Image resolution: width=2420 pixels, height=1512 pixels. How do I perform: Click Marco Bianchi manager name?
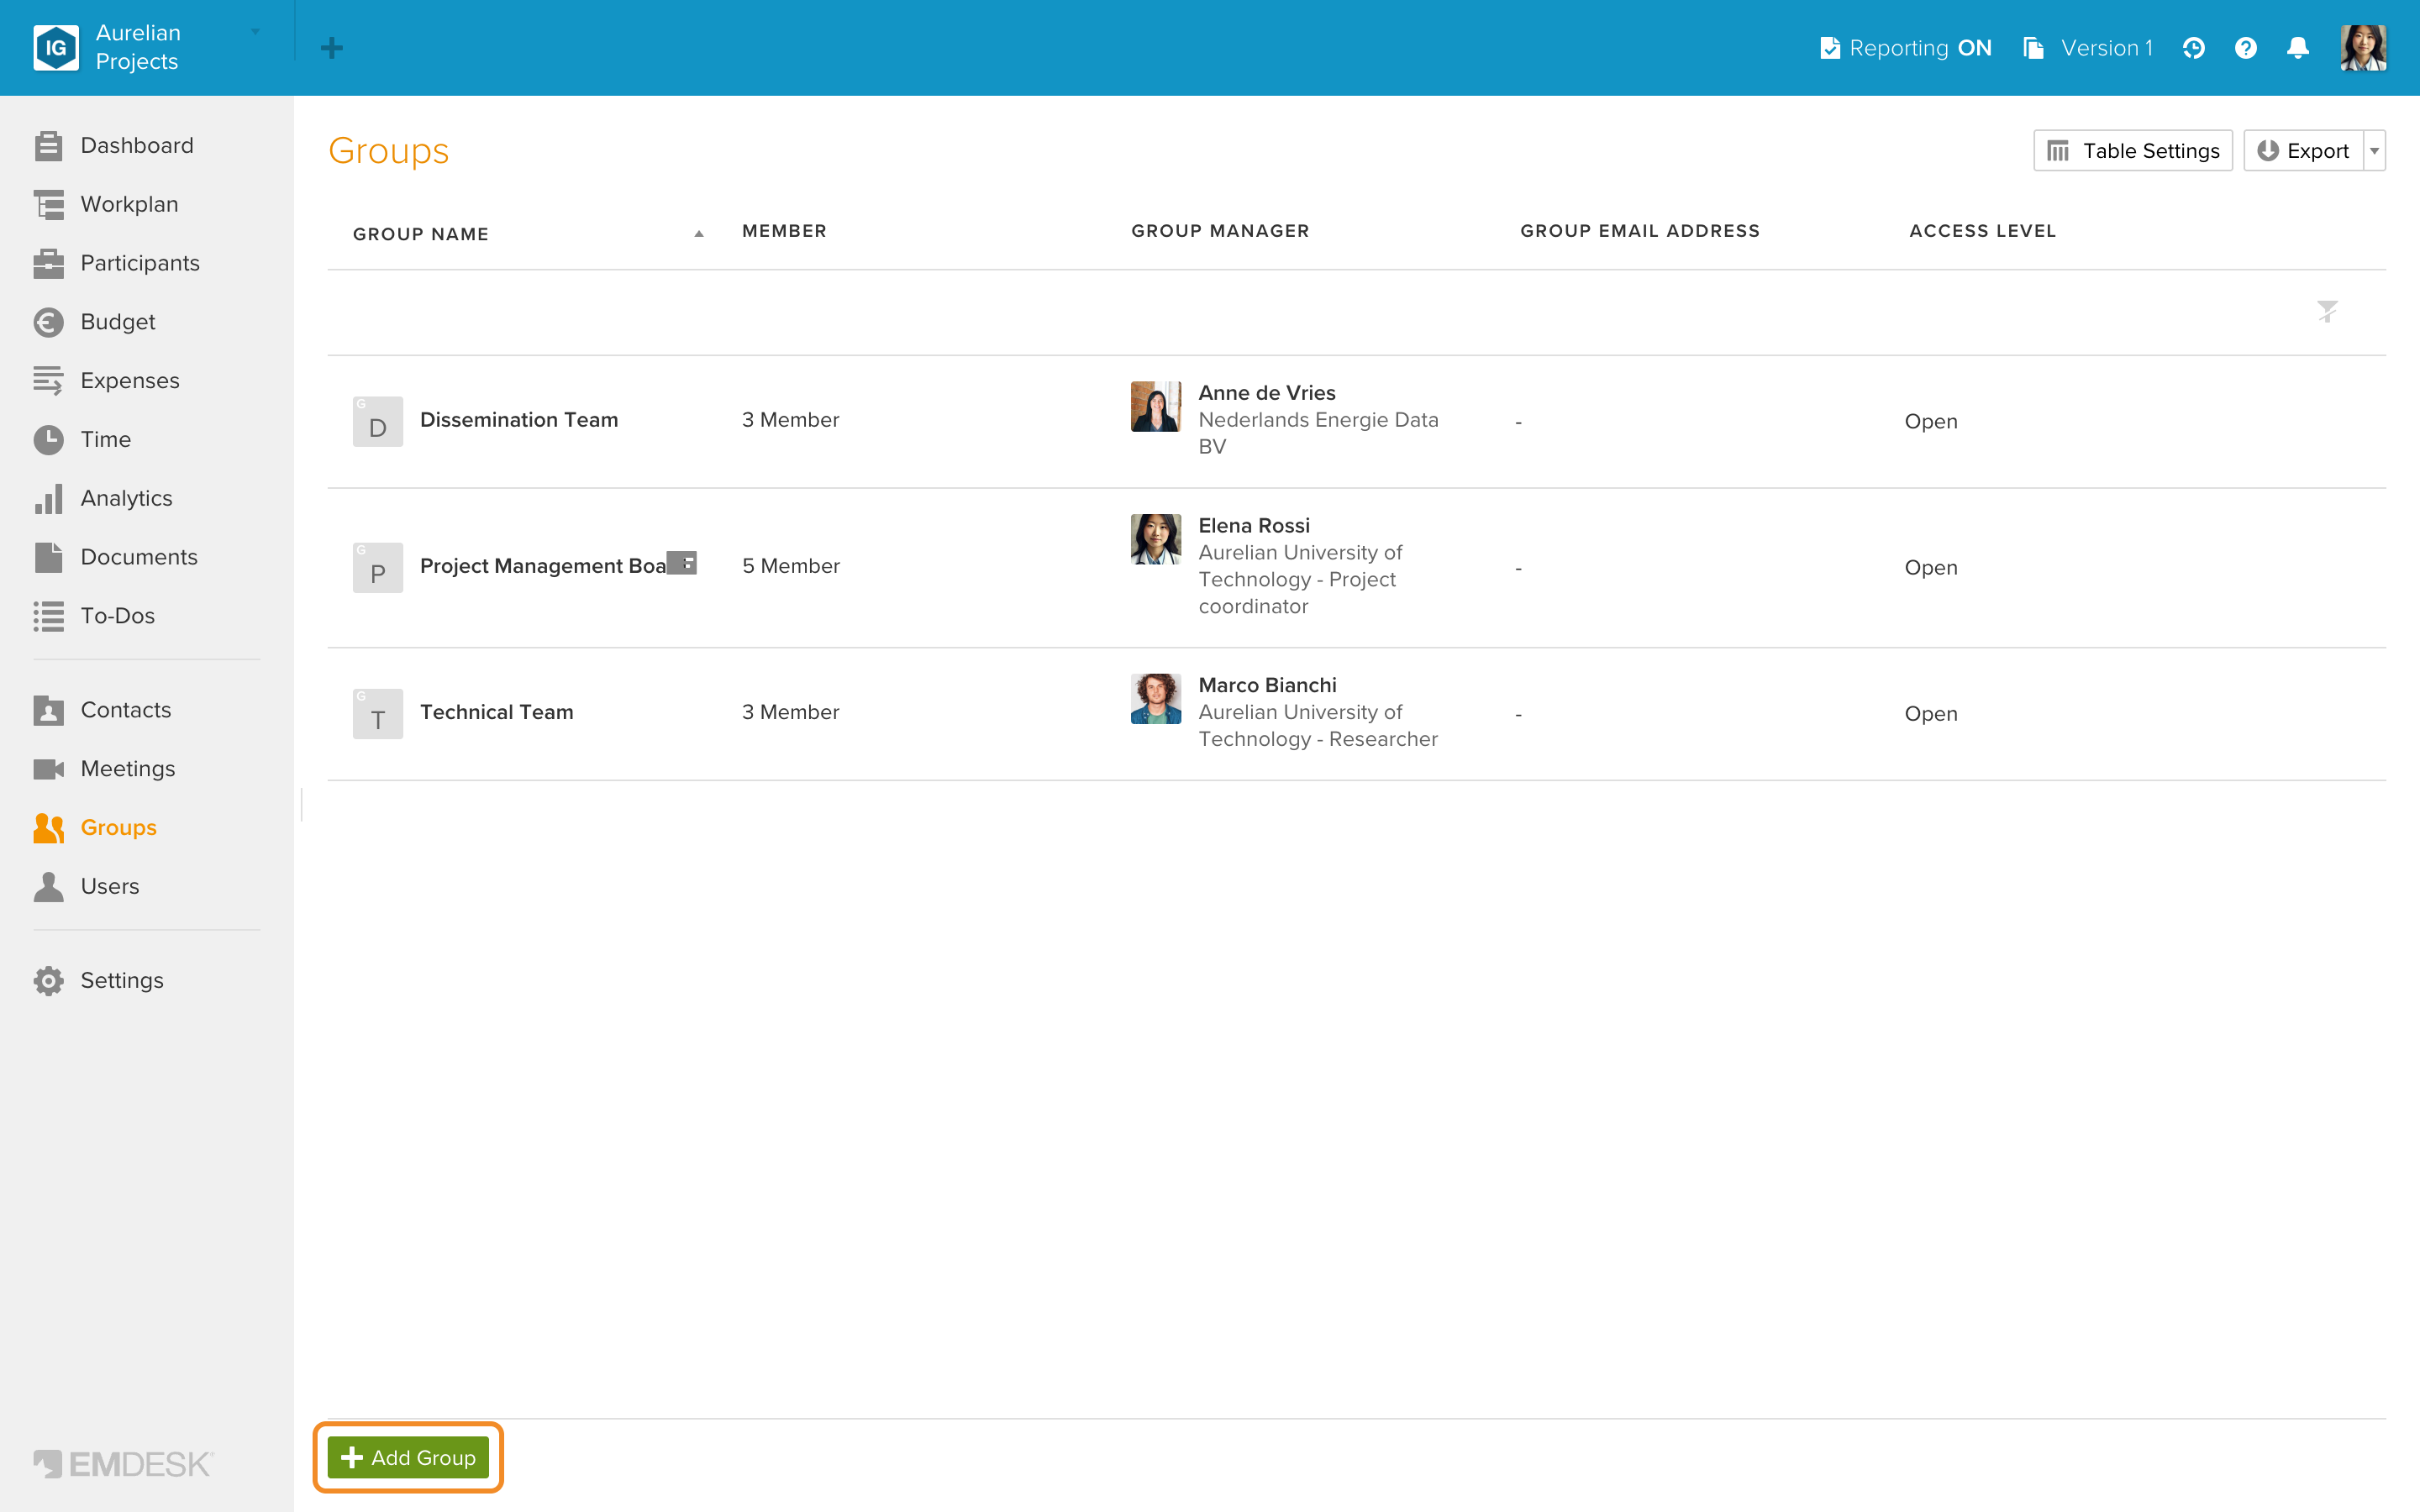coord(1267,686)
